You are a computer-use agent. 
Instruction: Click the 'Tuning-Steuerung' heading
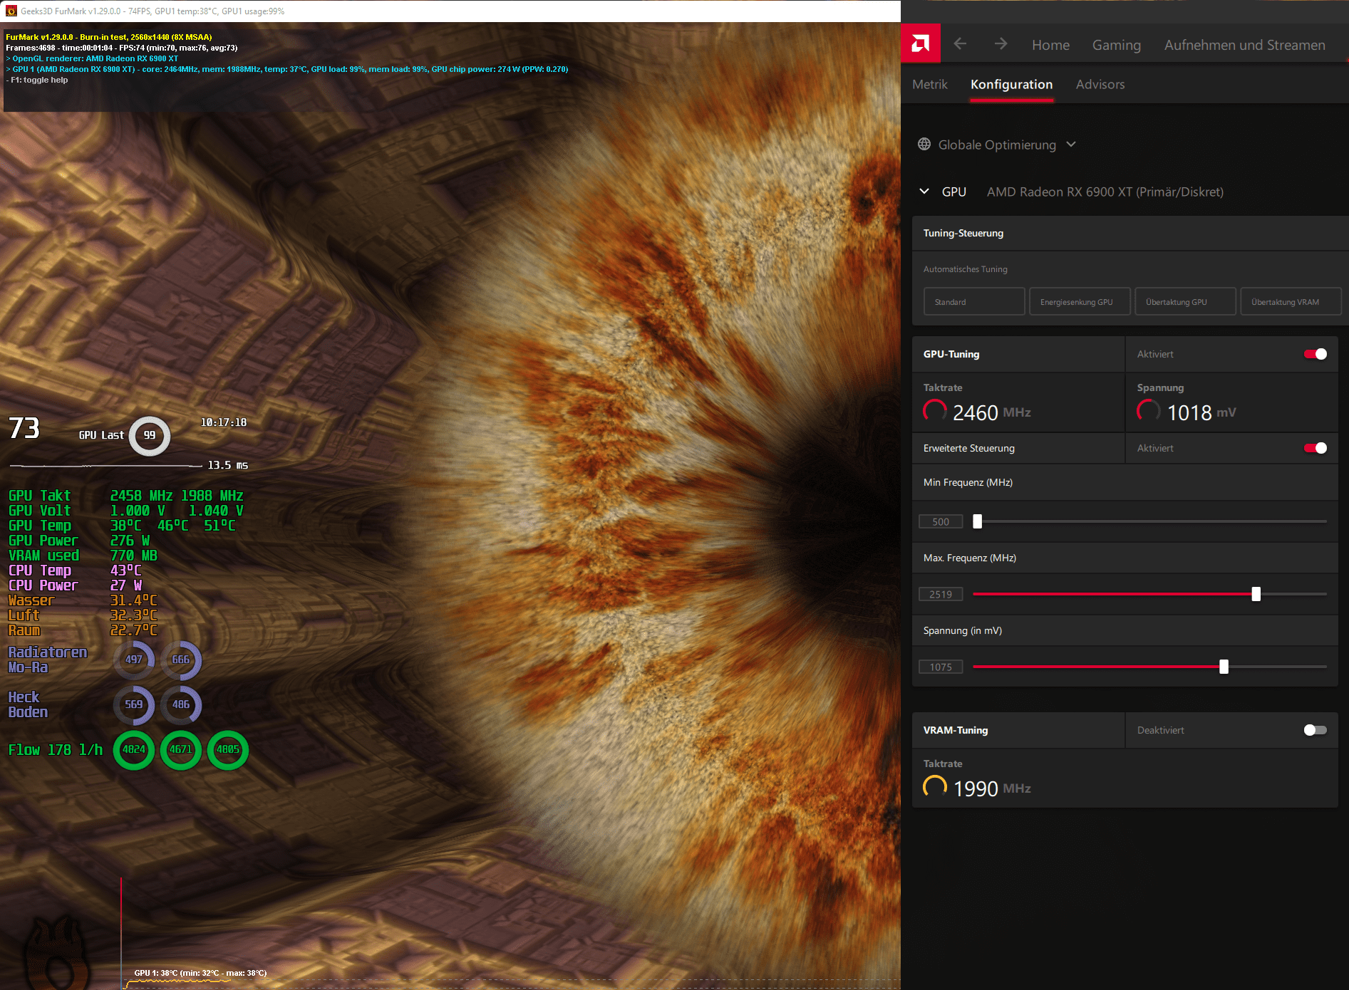click(x=963, y=233)
